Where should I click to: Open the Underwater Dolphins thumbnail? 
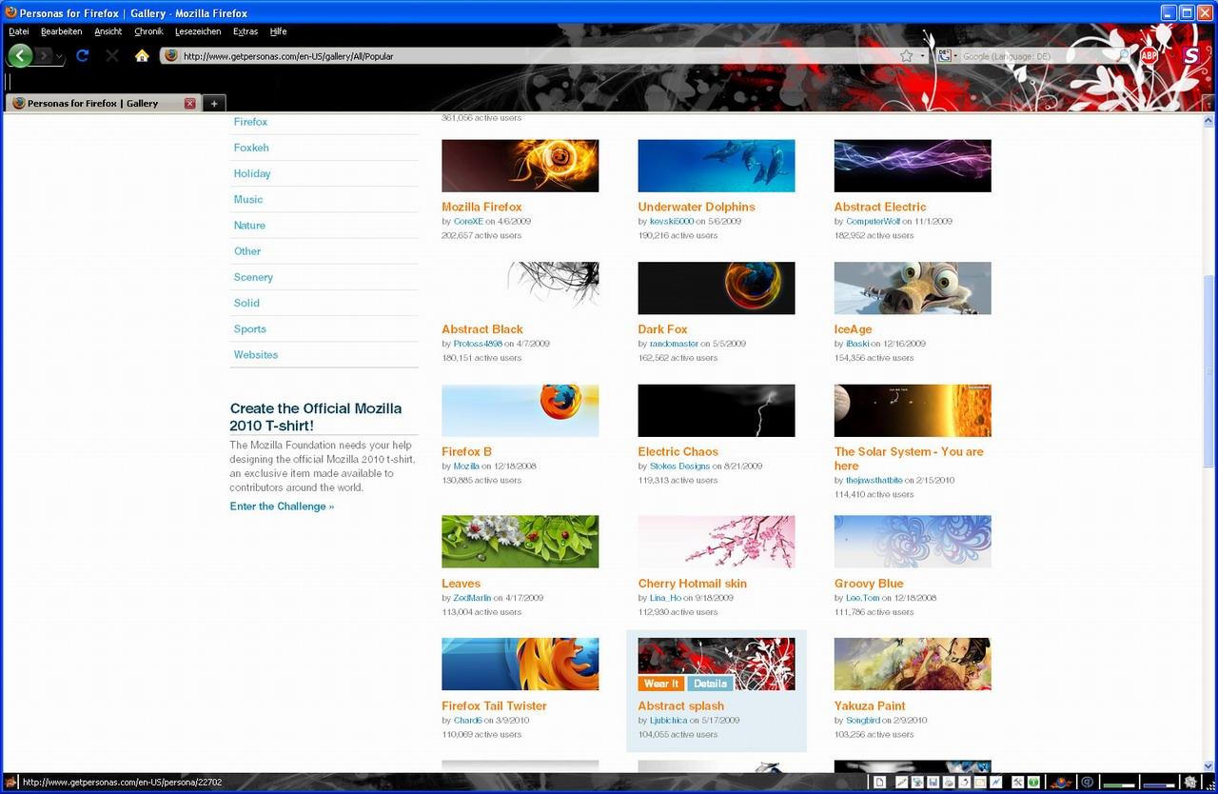[x=717, y=166]
